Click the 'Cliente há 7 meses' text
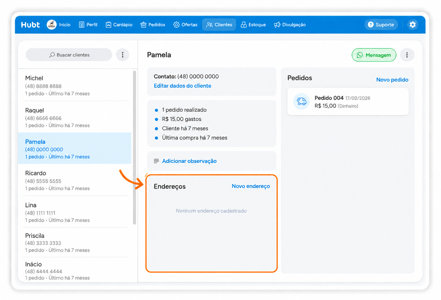This screenshot has height=300, width=441. pos(185,128)
